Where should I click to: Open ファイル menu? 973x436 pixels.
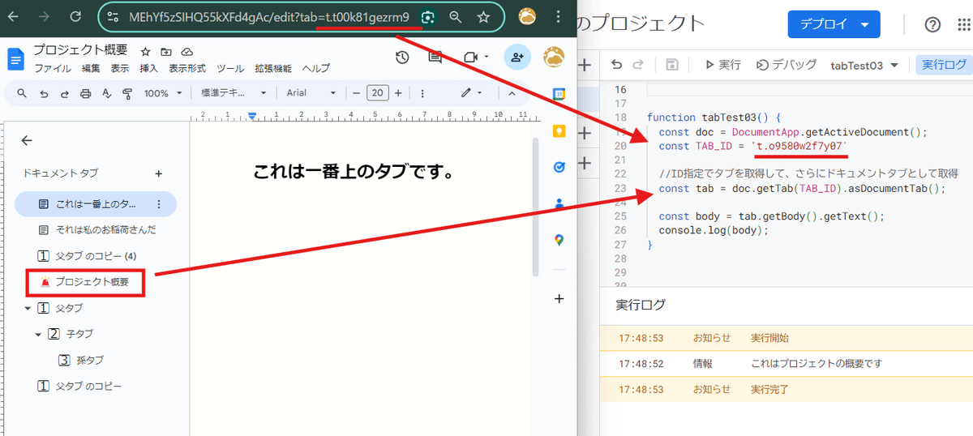[53, 68]
